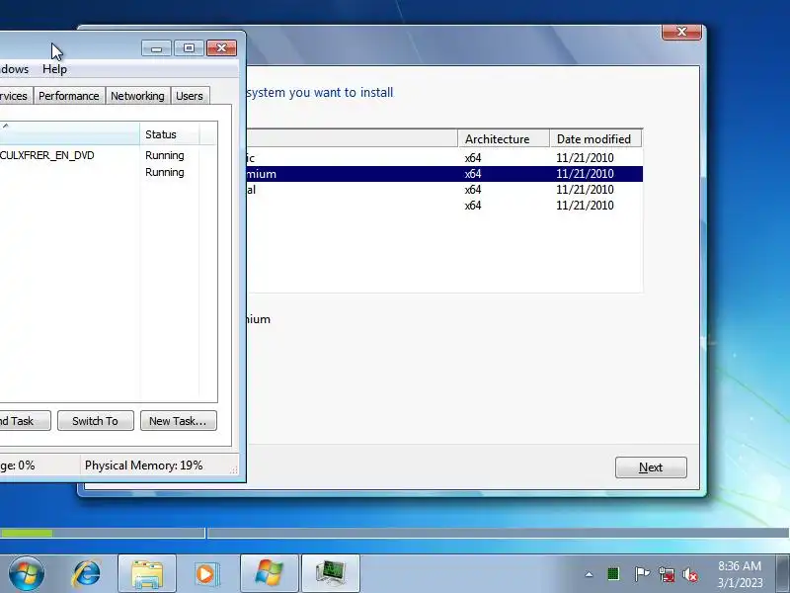
Task: Click Next in the setup window
Action: pos(651,467)
